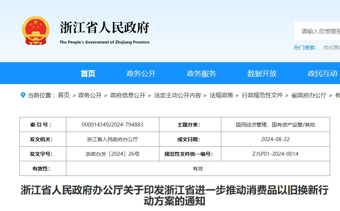Click the 浙江省人民政府 site title
This screenshot has width=340, height=211.
click(x=104, y=28)
